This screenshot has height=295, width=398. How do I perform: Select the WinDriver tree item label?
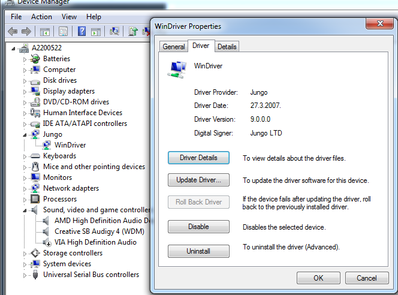70,145
